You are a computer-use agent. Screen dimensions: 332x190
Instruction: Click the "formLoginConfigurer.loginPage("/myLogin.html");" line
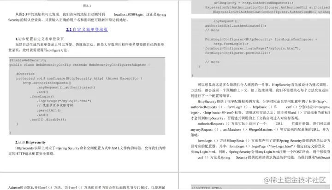253,48
